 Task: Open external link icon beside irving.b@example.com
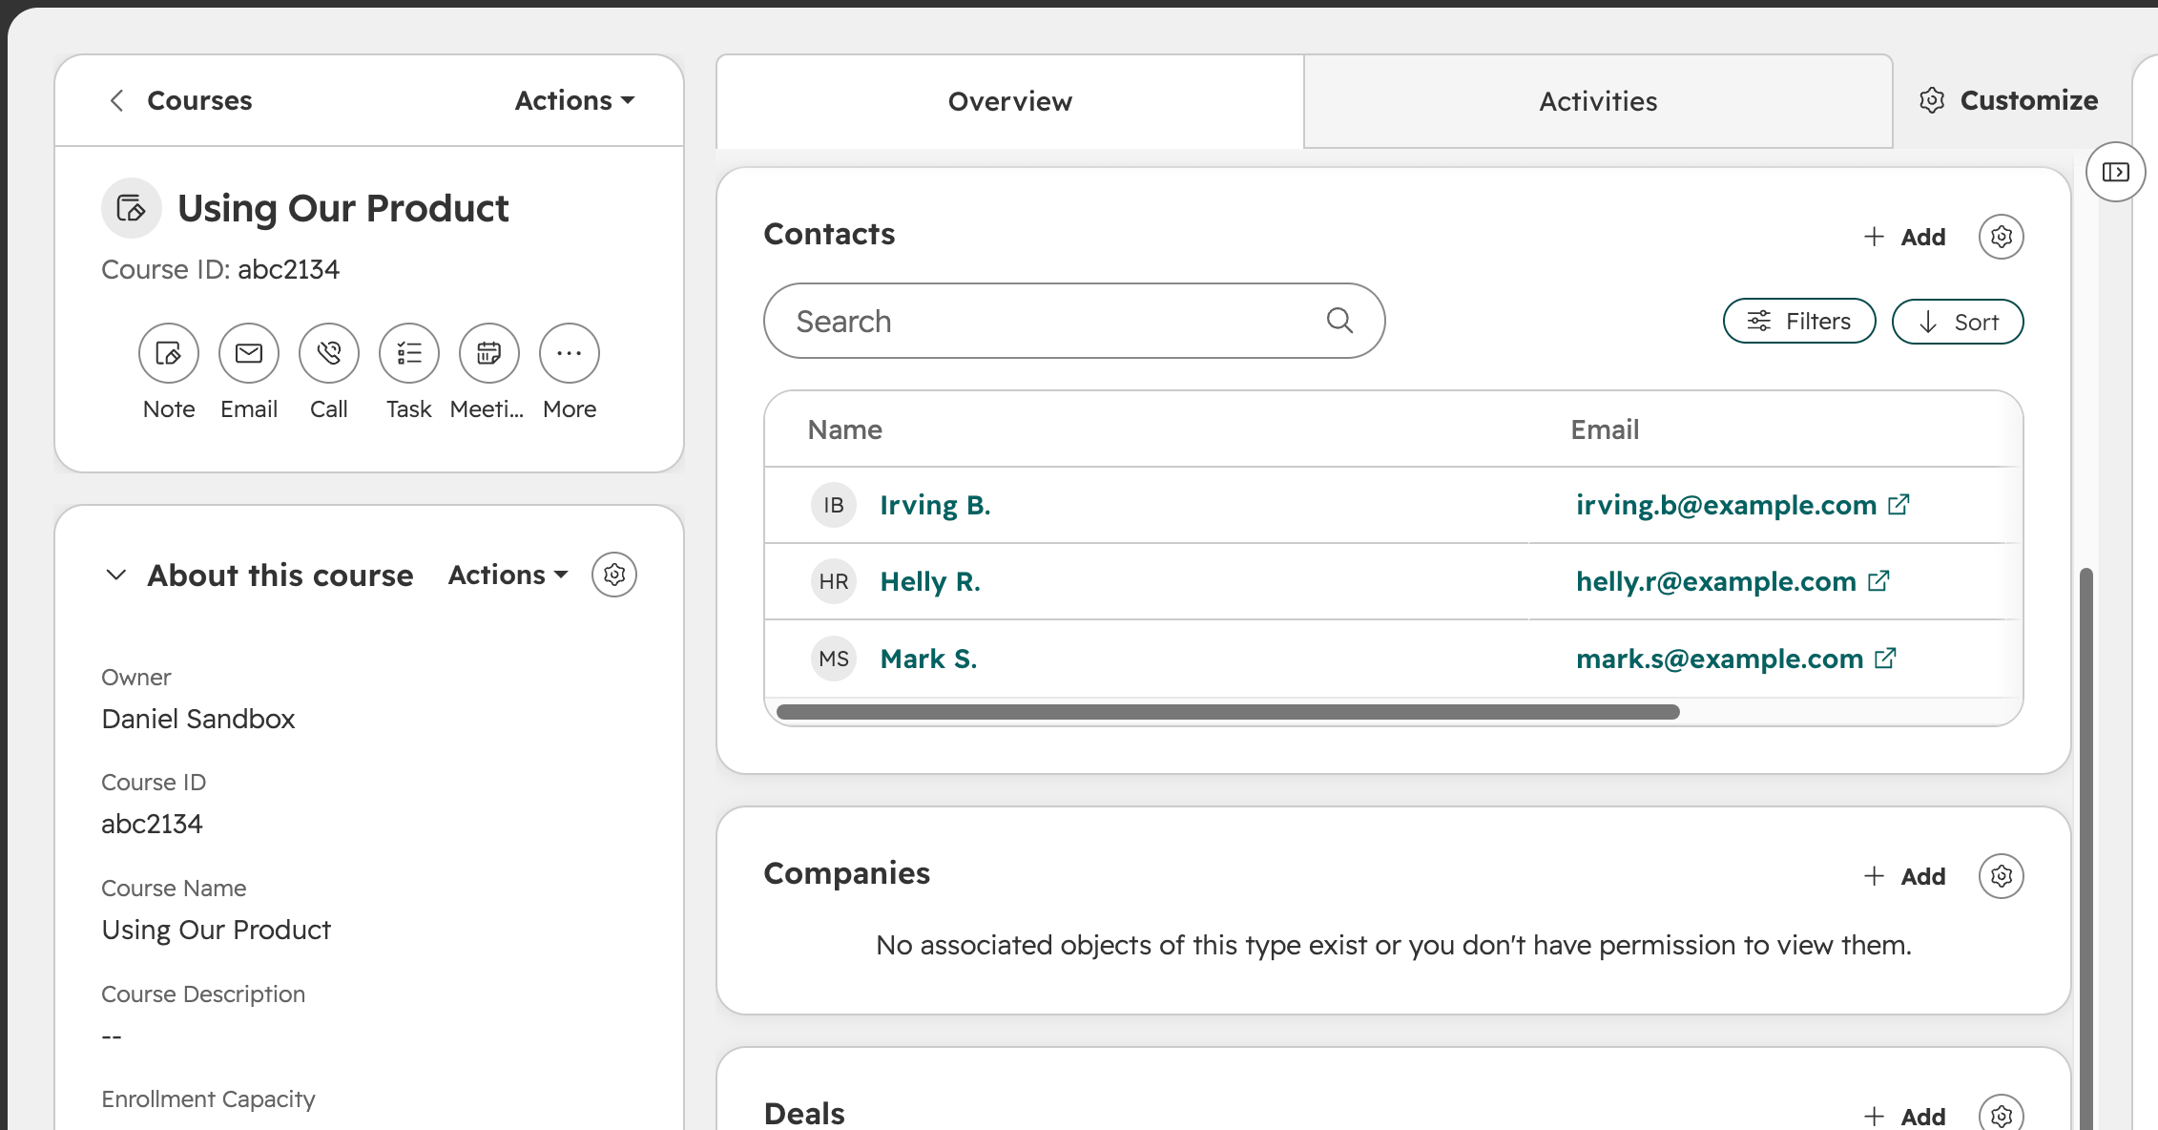pos(1899,504)
